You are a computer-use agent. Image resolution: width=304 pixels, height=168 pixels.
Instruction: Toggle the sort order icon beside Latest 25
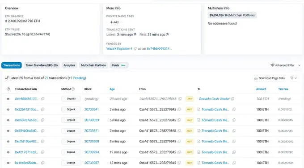point(7,78)
